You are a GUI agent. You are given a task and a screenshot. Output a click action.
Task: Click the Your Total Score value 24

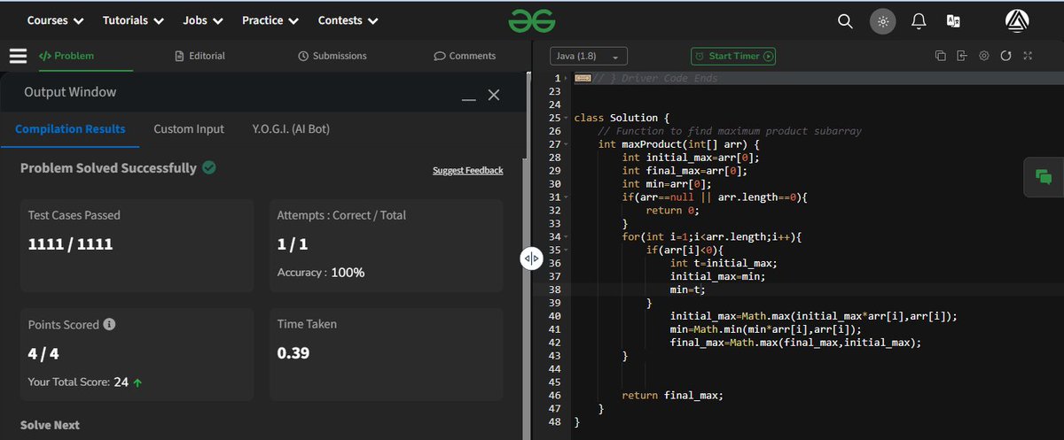121,382
